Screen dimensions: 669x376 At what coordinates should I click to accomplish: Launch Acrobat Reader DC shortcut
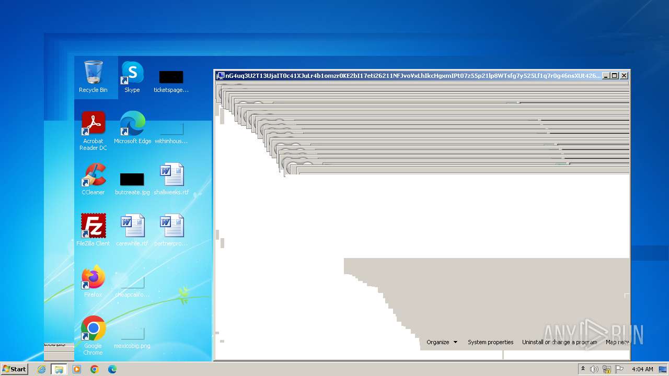(93, 131)
